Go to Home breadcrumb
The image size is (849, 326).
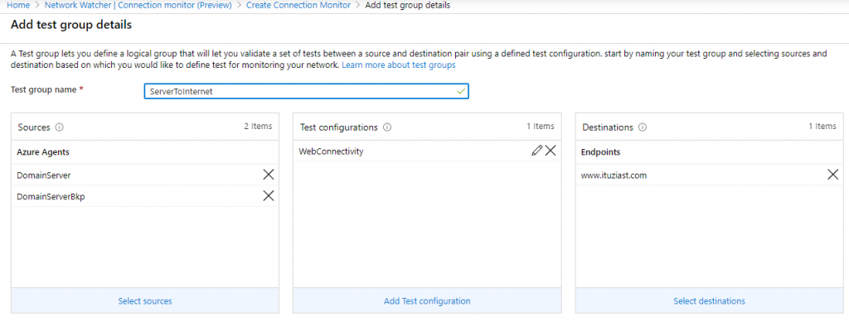(18, 6)
